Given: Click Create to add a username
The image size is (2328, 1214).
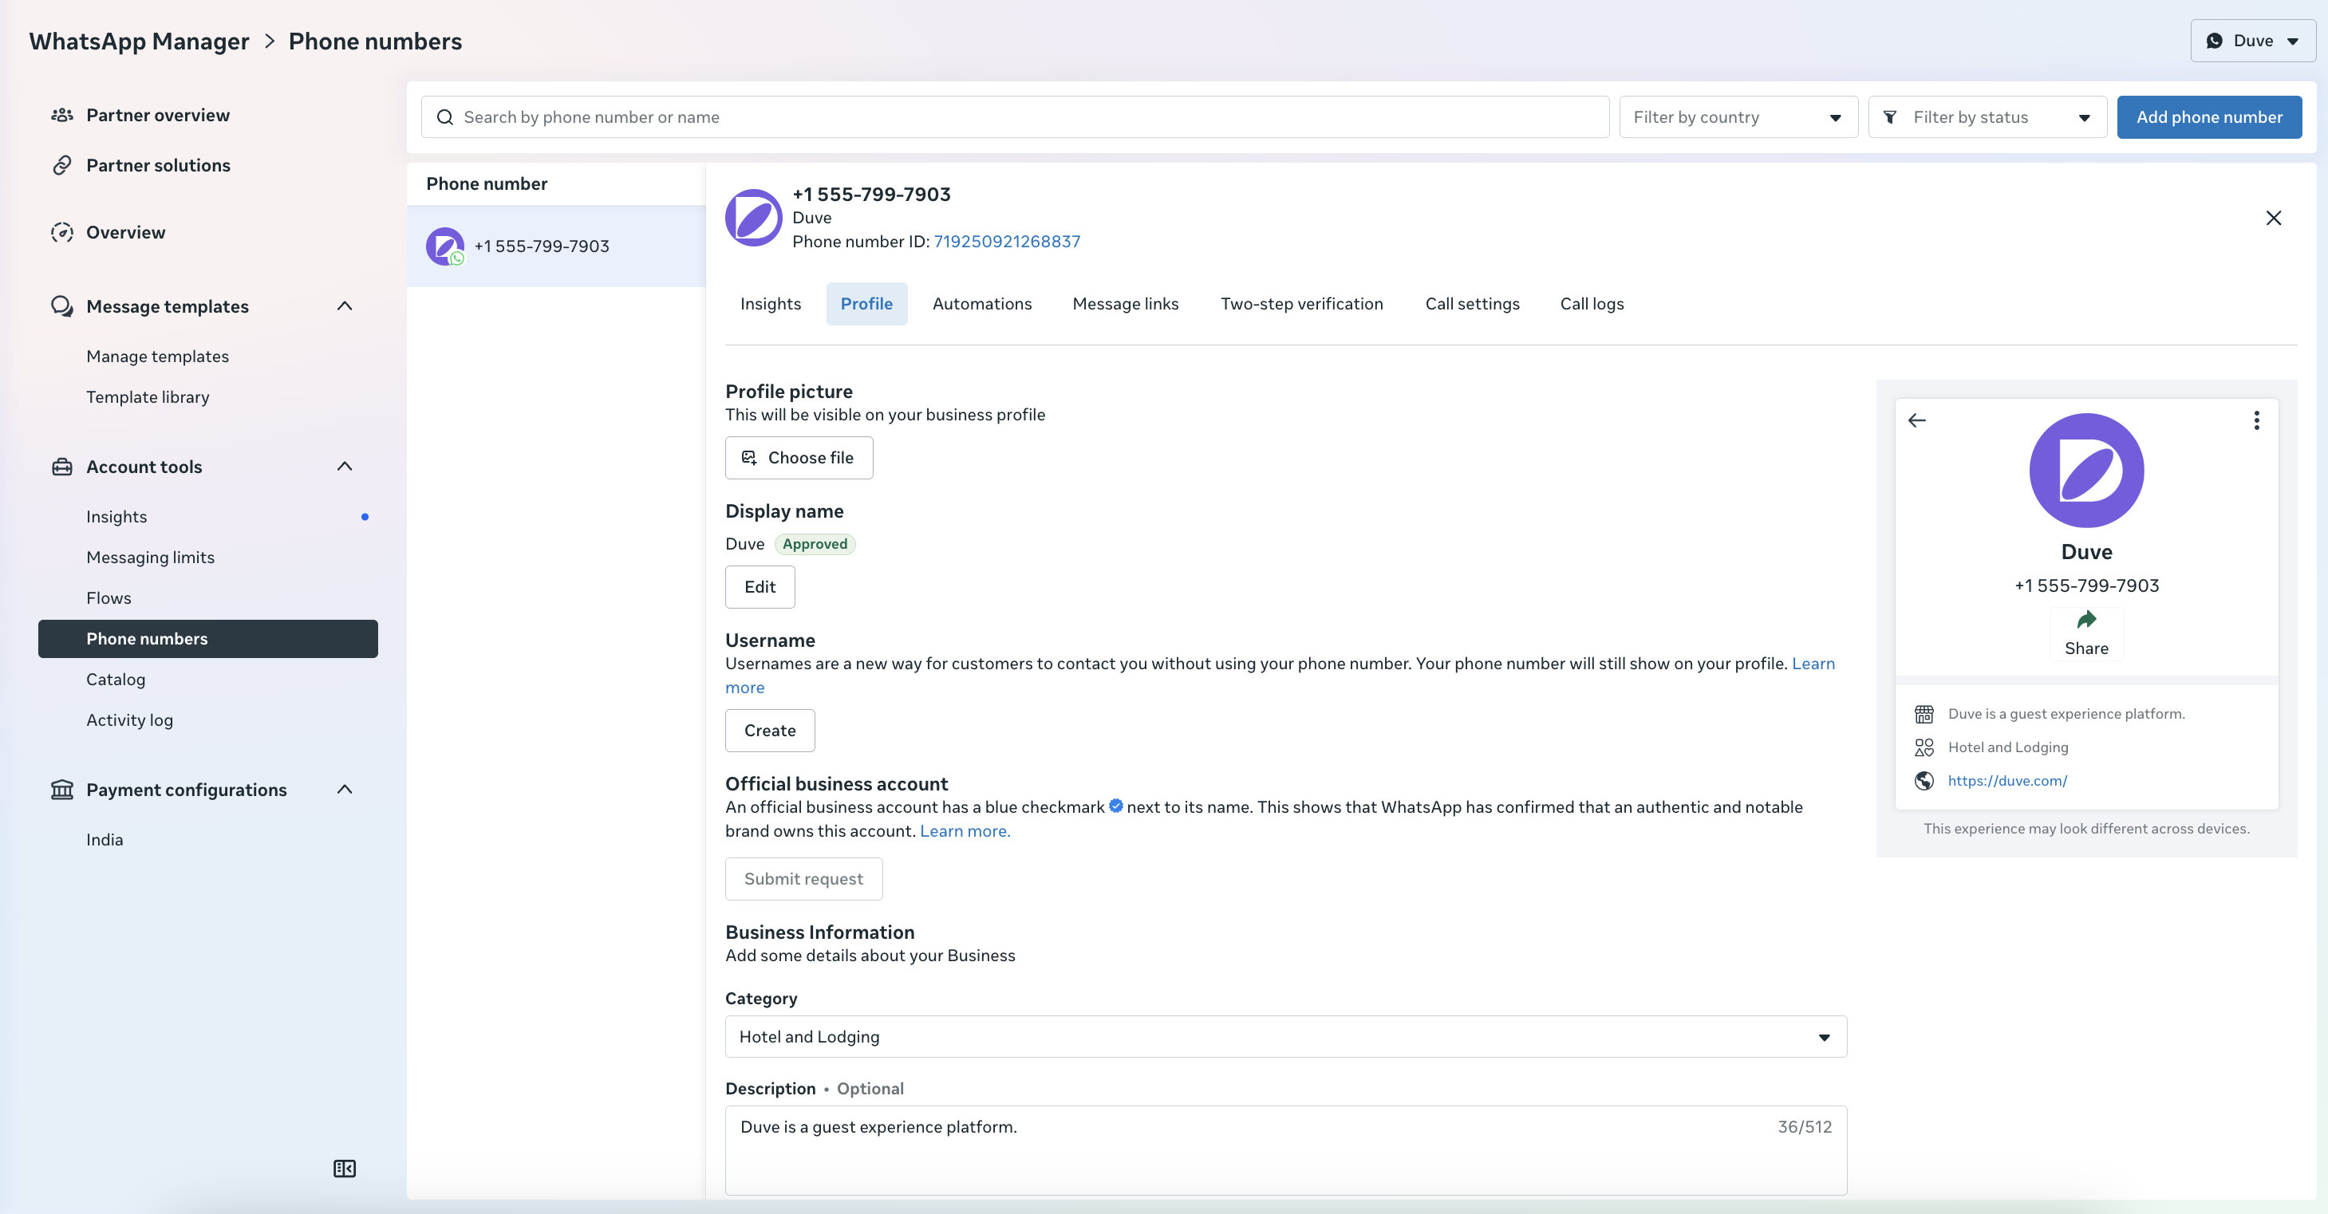Looking at the screenshot, I should [770, 731].
